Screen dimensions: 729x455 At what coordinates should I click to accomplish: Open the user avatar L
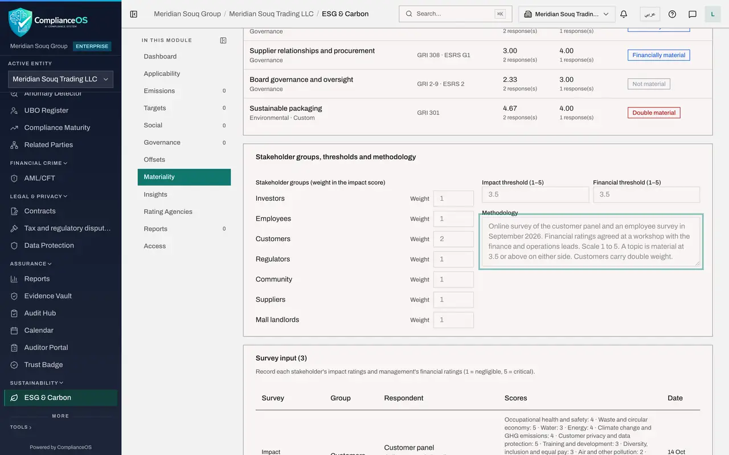tap(712, 14)
